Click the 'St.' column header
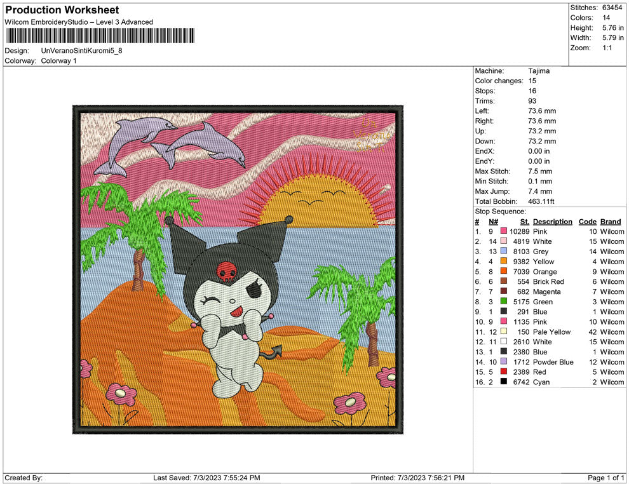Viewport: 629px width, 484px height. tap(525, 221)
